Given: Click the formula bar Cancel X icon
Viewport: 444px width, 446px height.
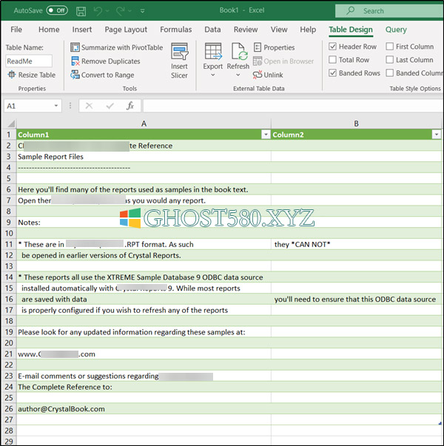Looking at the screenshot, I should [89, 106].
